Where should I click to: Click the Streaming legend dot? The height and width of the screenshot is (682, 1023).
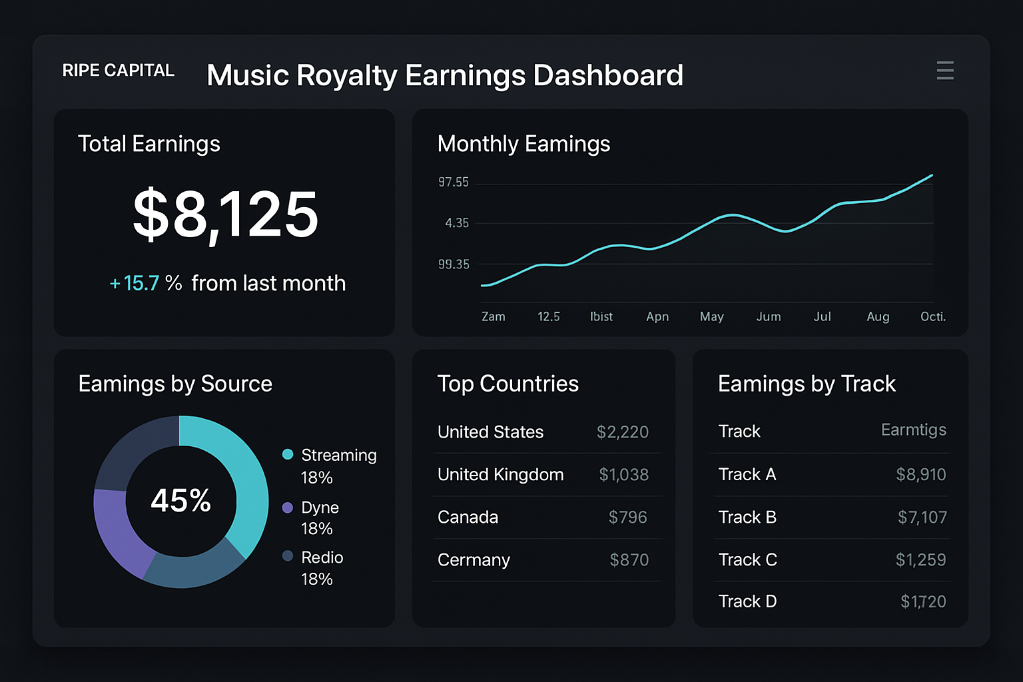coord(287,454)
